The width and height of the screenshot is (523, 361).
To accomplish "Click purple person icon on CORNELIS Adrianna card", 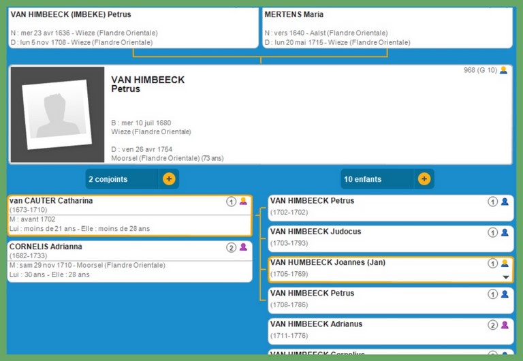I will click(243, 247).
